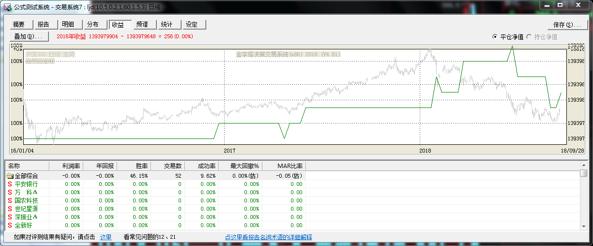
Task: Click the S icon next to 平安银行
Action: coord(10,184)
